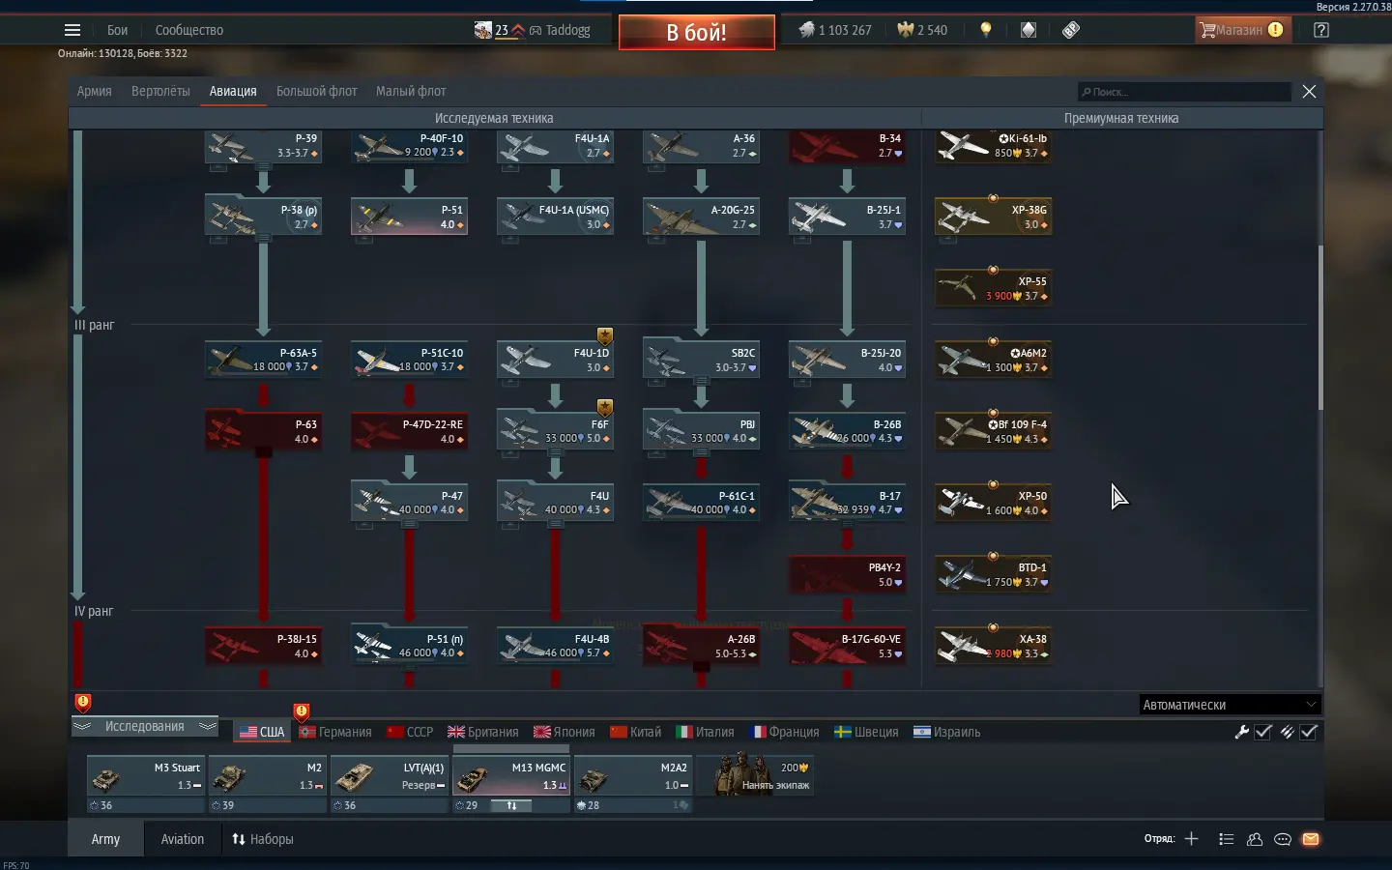The image size is (1392, 870).
Task: Open Наборы presets menu
Action: click(x=262, y=839)
